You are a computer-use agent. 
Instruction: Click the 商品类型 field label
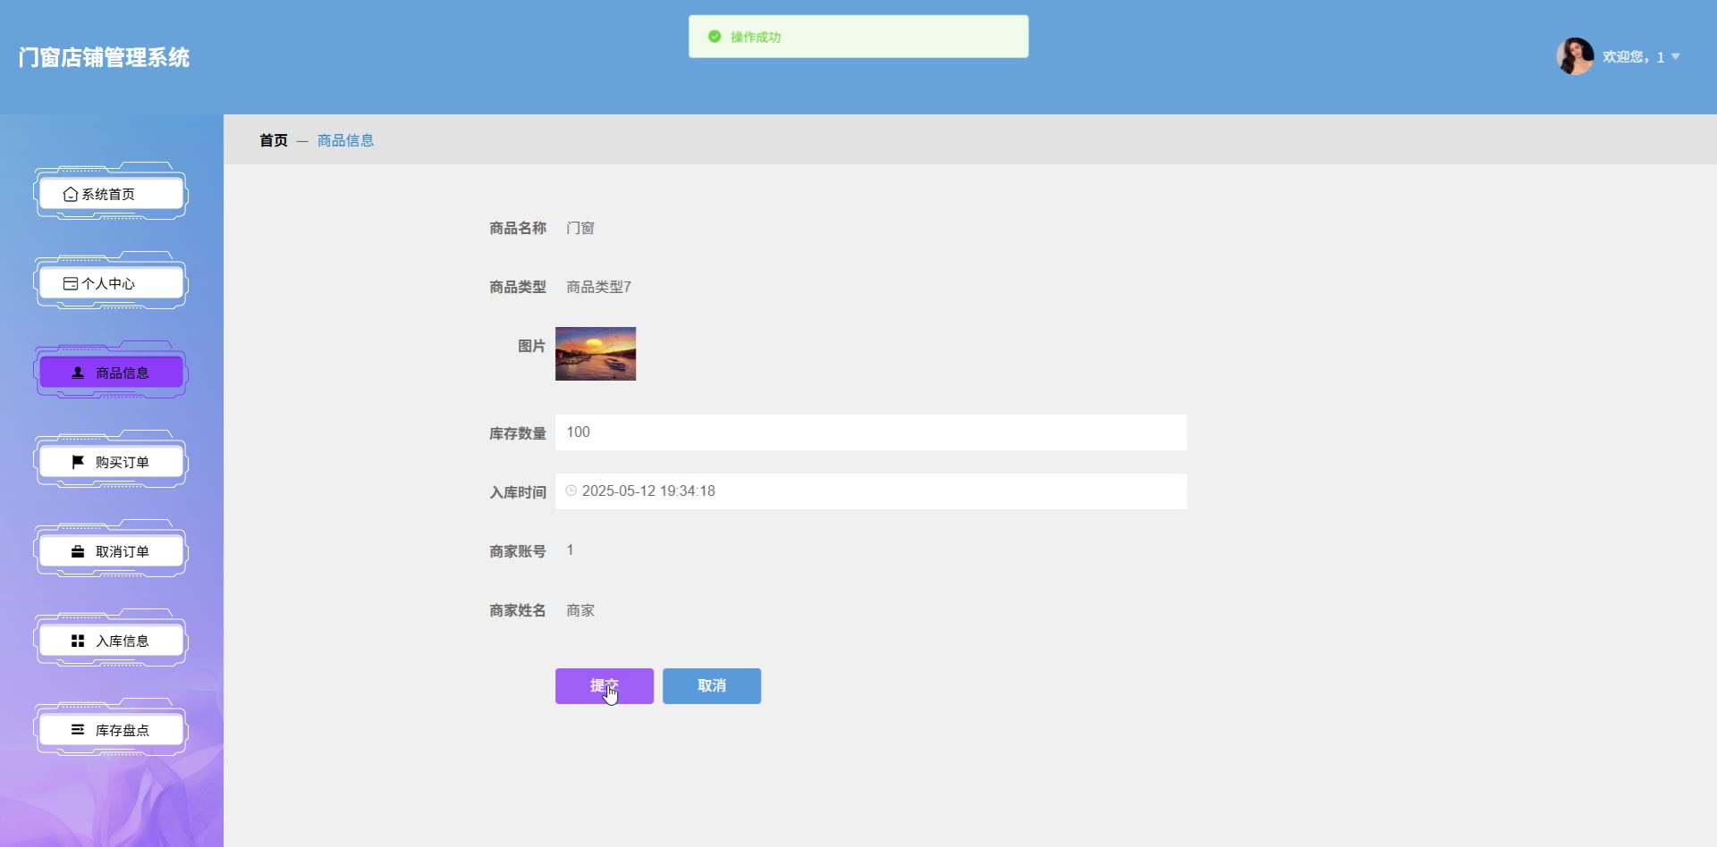tap(518, 287)
